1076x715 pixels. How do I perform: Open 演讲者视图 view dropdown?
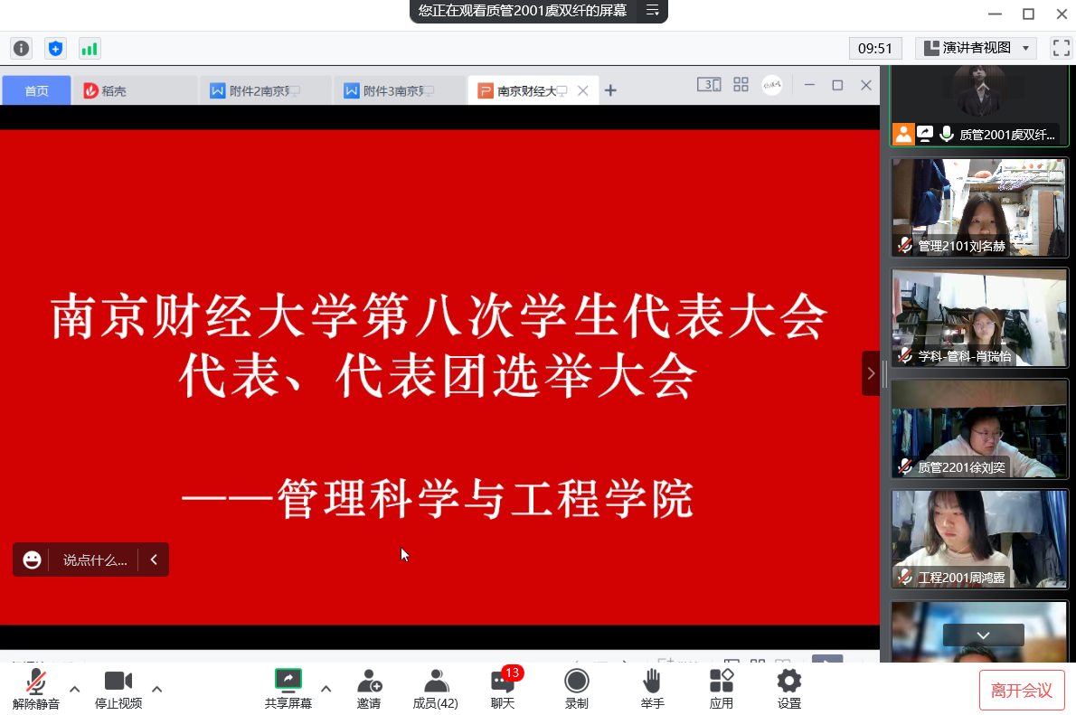(x=976, y=48)
